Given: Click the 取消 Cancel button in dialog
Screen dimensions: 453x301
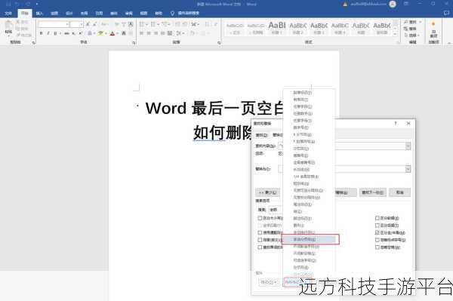Looking at the screenshot, I should pos(400,192).
